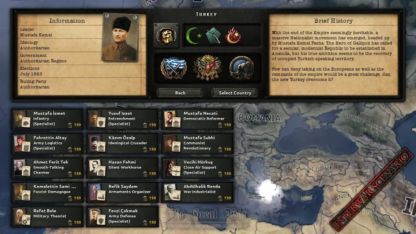Select the green crescent and star icon

point(194,35)
